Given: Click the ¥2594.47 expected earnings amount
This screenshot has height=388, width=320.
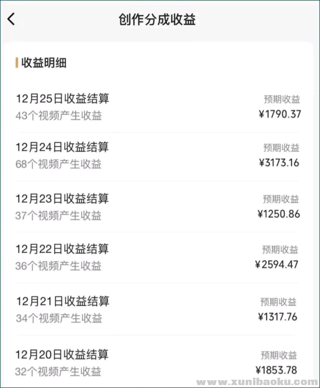Looking at the screenshot, I should point(277,265).
